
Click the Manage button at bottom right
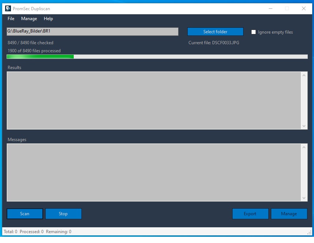(x=289, y=214)
